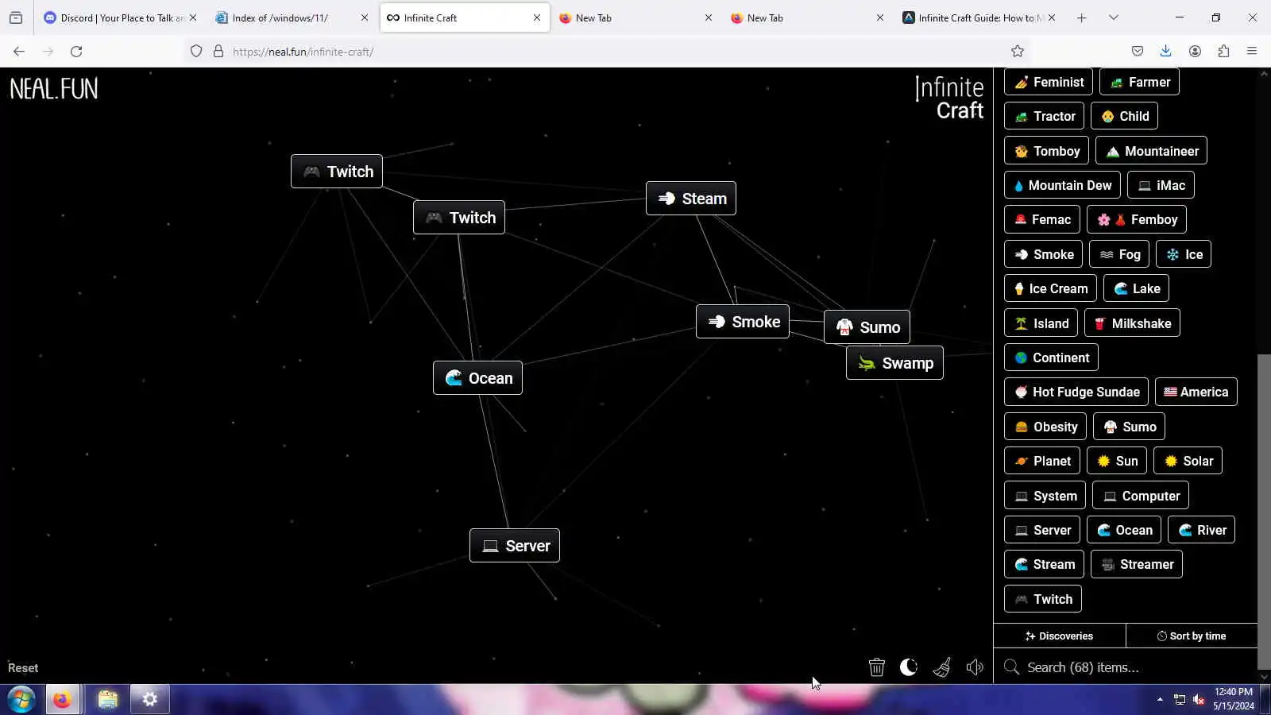The image size is (1271, 715).
Task: Pick the Ice Cream item
Action: pos(1050,288)
